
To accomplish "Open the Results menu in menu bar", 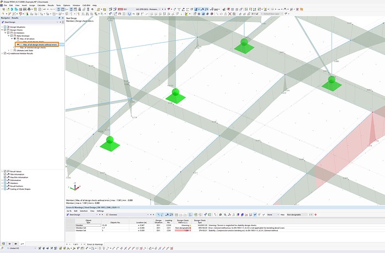I will pyautogui.click(x=51, y=5).
